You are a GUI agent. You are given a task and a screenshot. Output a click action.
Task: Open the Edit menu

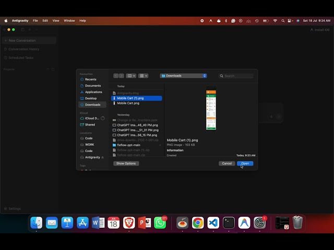[45, 21]
